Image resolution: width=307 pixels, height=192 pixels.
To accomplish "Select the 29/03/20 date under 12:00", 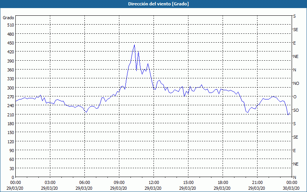I will (x=153, y=189).
